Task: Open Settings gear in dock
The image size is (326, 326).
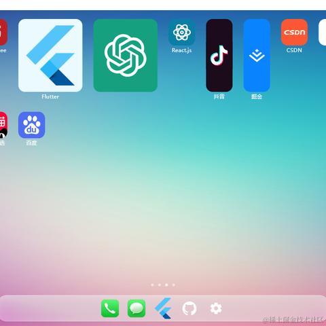Action: pos(216,308)
